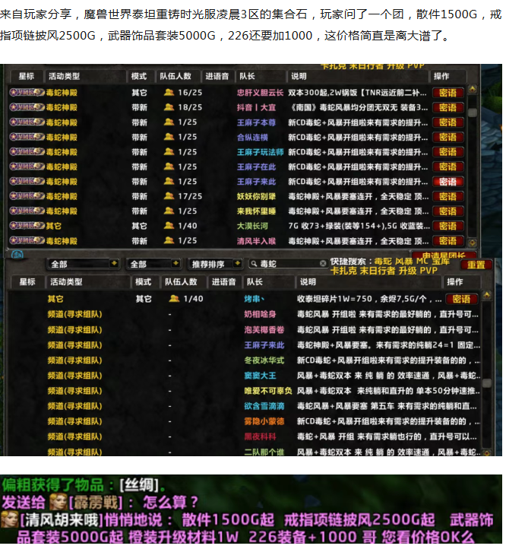Screen dimensions: 506x549
Task: Whisper 烤串 with the 密语 button
Action: coord(460,300)
